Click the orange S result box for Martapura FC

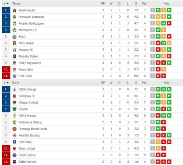164,30
